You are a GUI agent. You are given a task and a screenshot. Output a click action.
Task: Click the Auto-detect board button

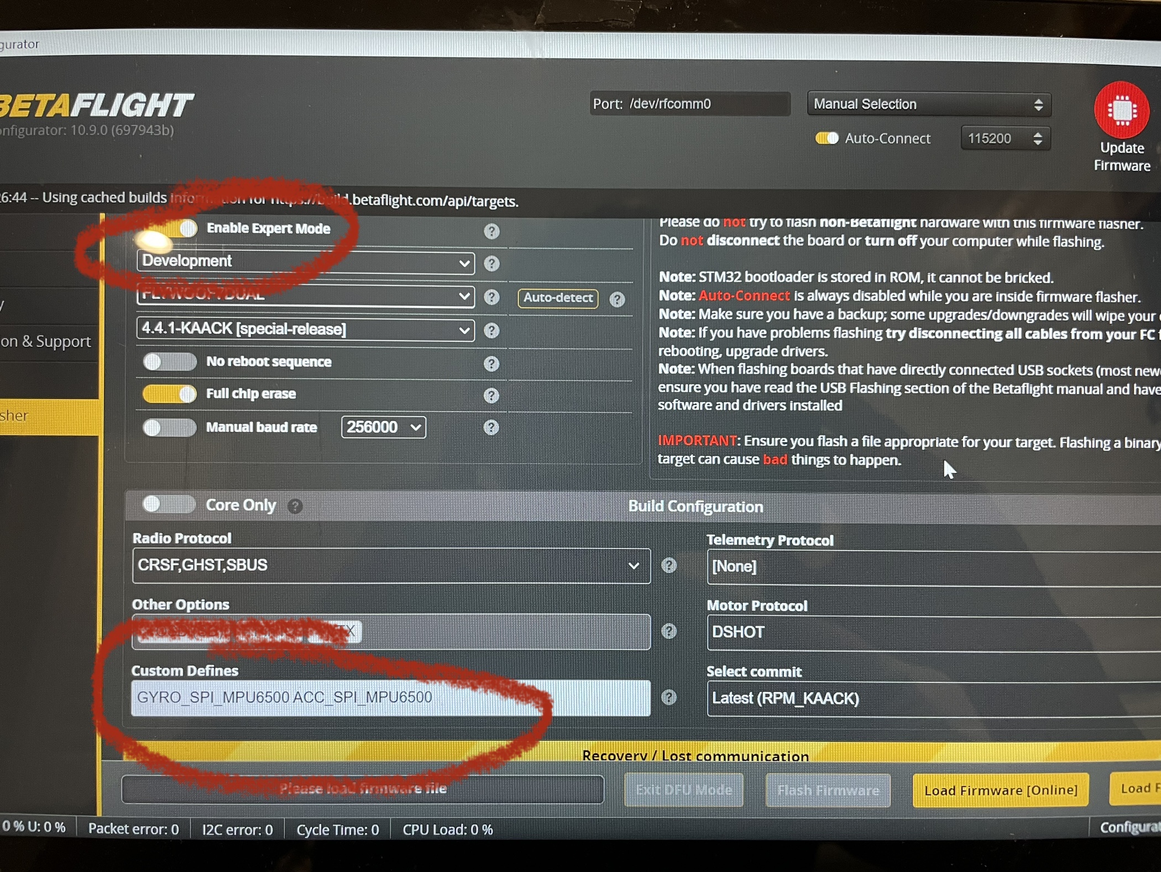(557, 298)
